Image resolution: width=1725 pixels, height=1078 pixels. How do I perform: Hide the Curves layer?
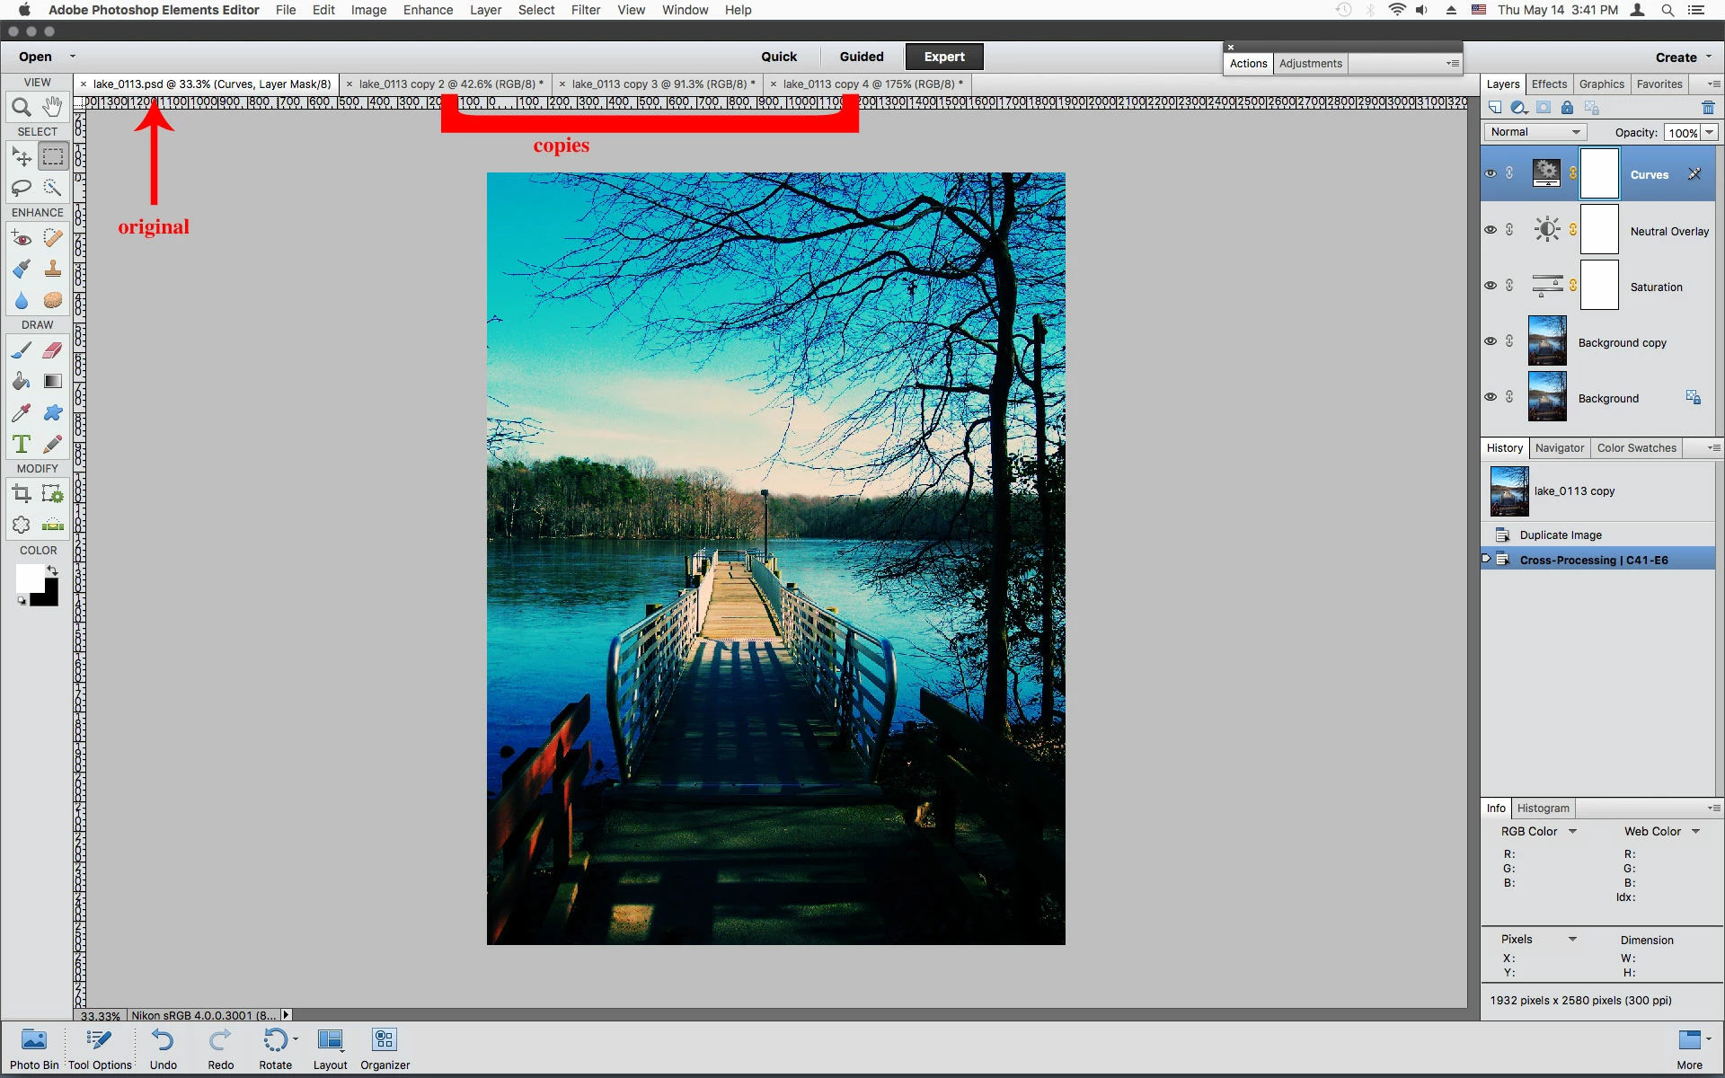(1491, 173)
